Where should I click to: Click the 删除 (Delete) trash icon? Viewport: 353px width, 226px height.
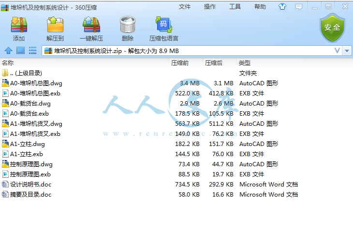coord(128,25)
